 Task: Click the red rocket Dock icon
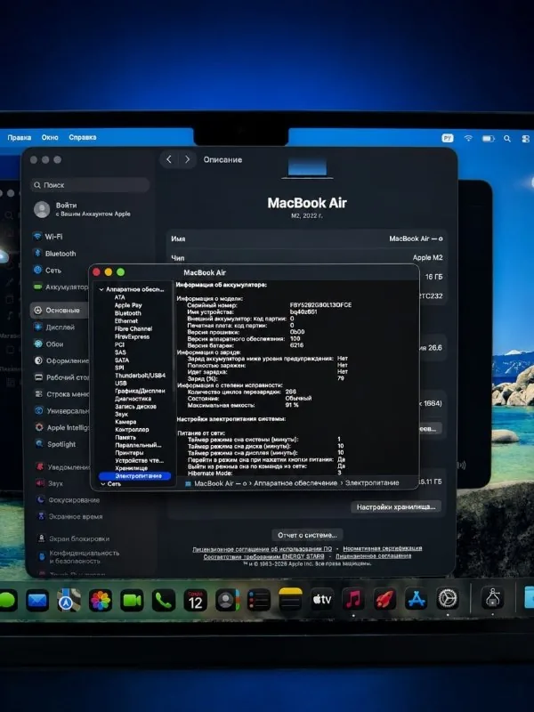click(385, 599)
